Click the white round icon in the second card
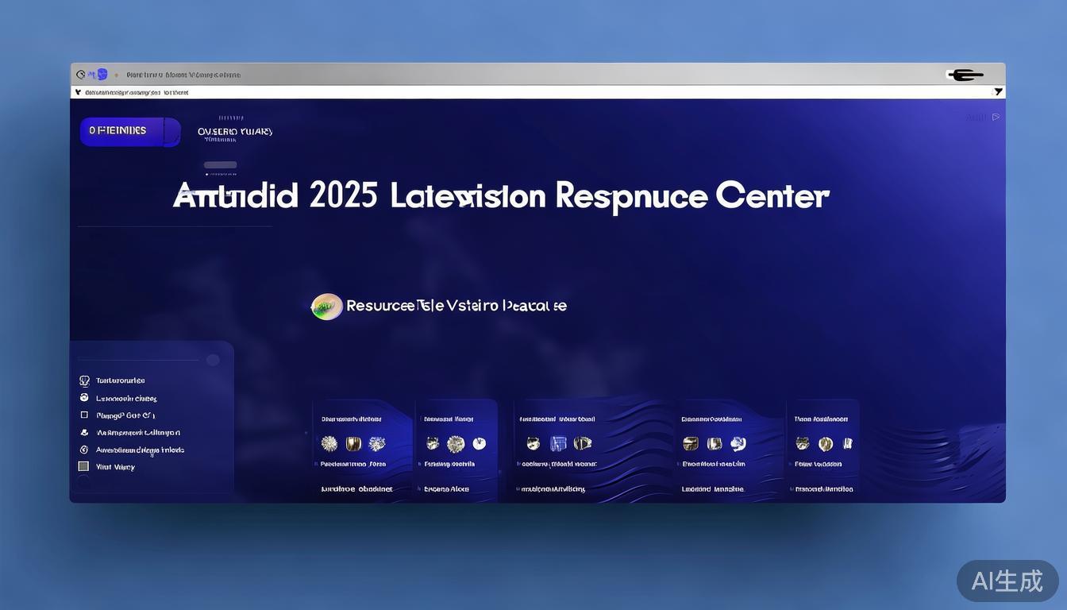 [x=479, y=444]
